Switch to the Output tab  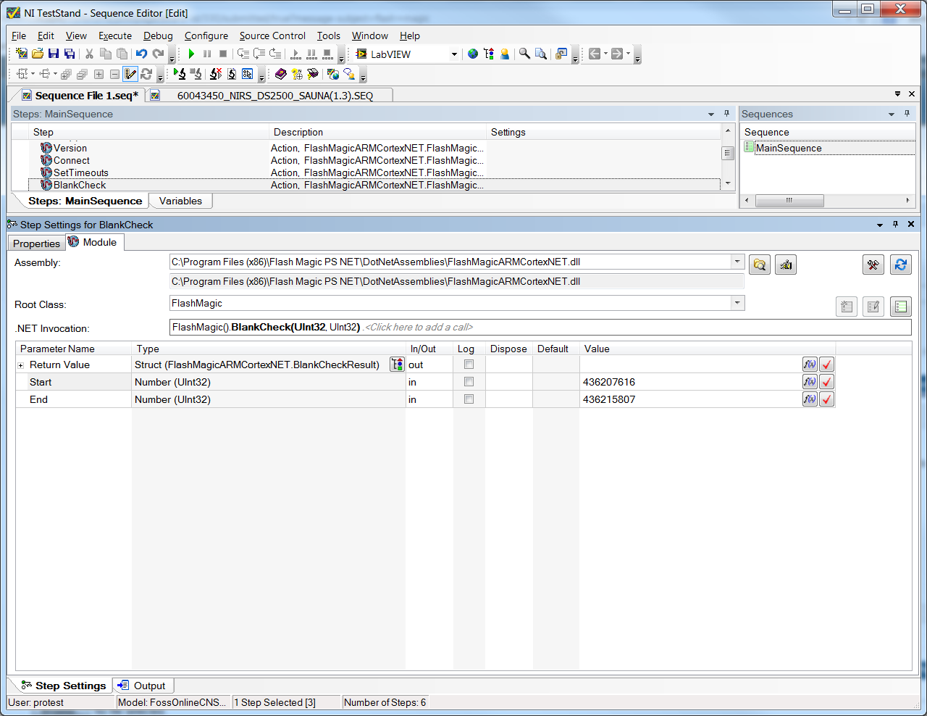(143, 686)
